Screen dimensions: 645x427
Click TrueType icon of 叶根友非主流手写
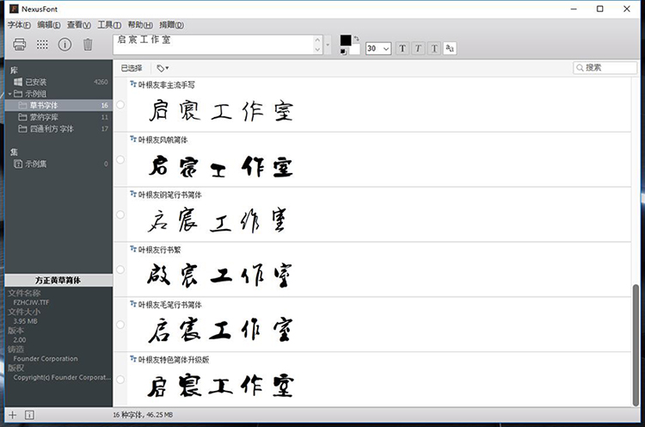pyautogui.click(x=132, y=84)
